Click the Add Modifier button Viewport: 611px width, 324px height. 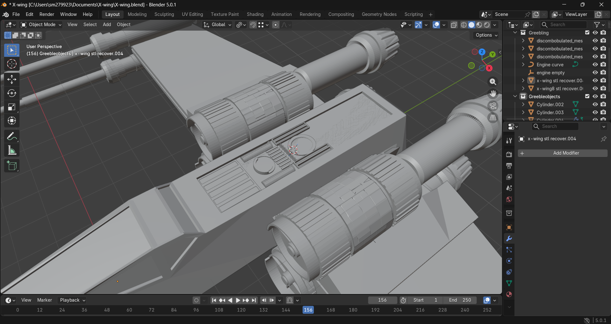coord(563,153)
